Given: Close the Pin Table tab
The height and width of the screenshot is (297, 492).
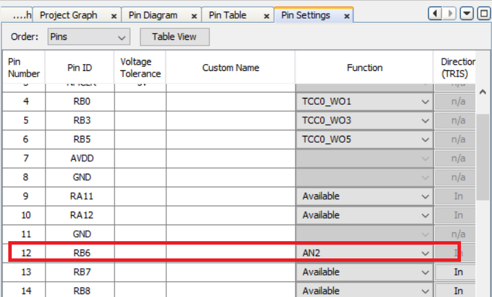Looking at the screenshot, I should (x=264, y=15).
